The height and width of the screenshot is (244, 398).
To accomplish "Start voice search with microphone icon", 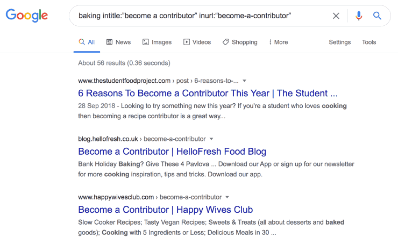I will click(x=359, y=16).
